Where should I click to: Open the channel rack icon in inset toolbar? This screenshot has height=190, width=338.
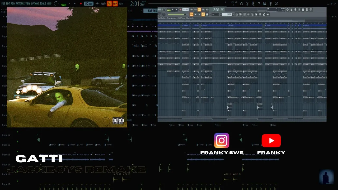pos(244,14)
